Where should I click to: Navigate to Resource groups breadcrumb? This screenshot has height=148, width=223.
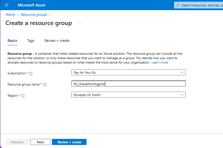[x=34, y=15]
